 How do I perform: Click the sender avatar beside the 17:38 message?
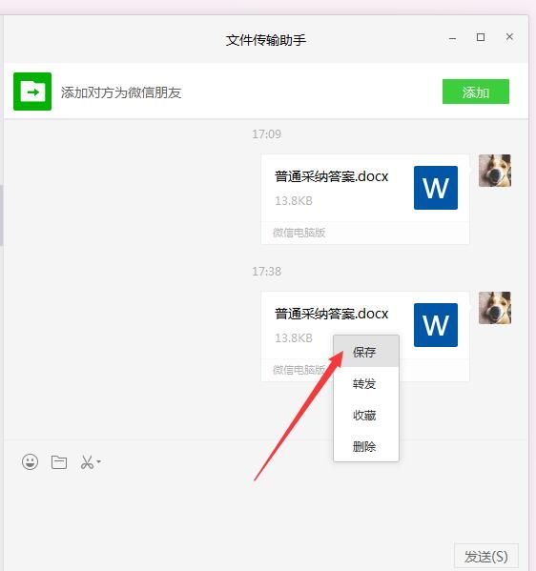click(x=495, y=308)
